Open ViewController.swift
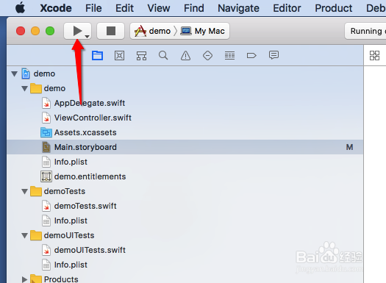The height and width of the screenshot is (283, 386). [x=185, y=118]
